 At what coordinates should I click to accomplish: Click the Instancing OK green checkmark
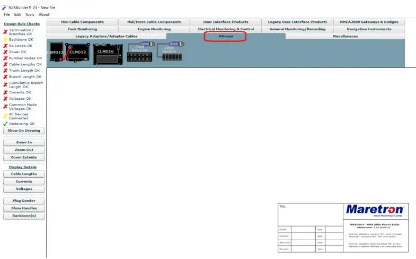(5, 124)
